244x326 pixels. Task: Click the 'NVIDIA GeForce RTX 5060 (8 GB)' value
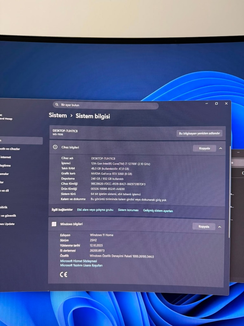[x=112, y=174]
